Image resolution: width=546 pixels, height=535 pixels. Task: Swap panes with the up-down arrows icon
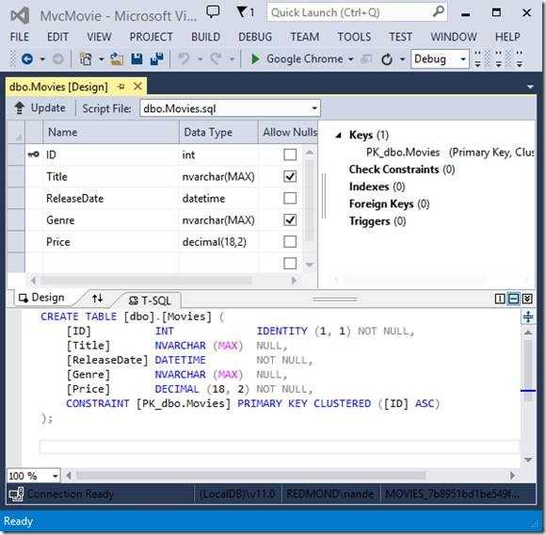[98, 299]
